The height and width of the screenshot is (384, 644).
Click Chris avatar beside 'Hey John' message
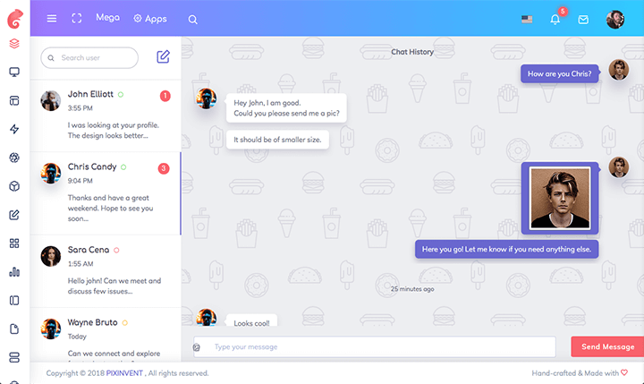click(x=207, y=98)
